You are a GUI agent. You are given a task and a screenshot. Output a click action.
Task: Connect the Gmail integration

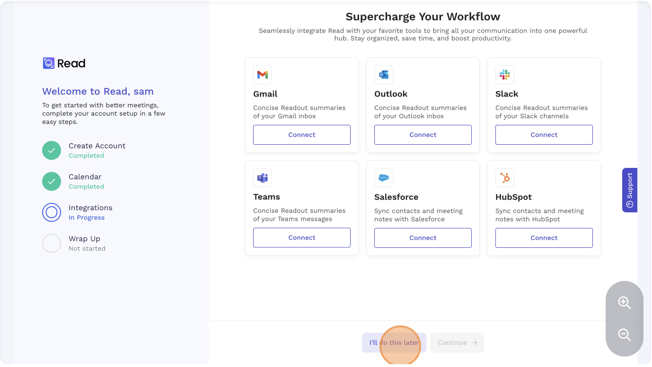[x=302, y=135]
